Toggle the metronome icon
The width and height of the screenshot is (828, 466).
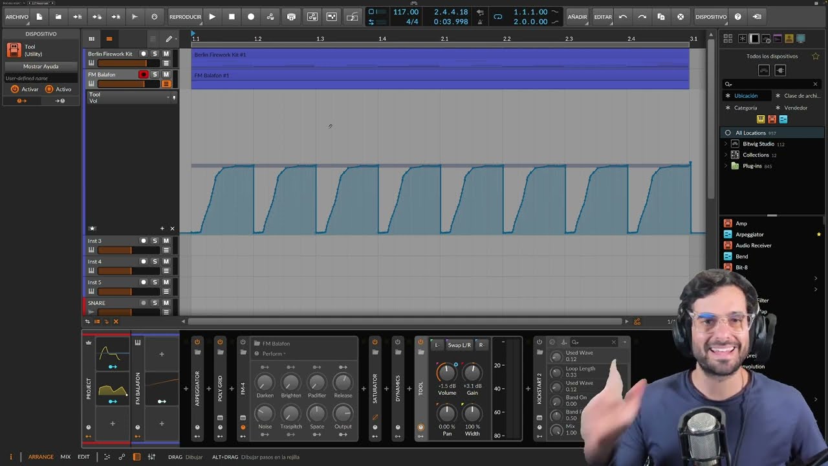coord(479,21)
